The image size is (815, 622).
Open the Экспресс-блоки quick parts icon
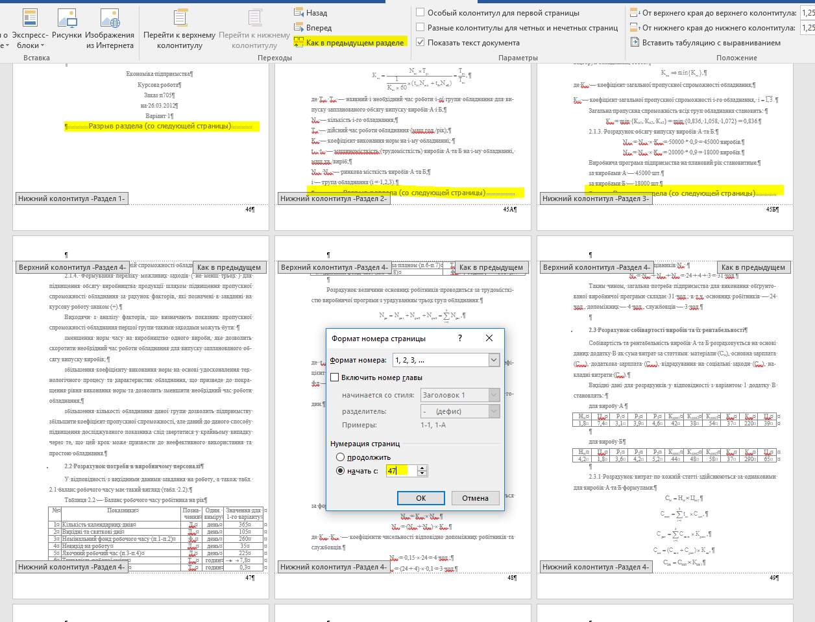(30, 18)
